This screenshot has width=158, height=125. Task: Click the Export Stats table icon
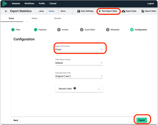[x=143, y=11]
